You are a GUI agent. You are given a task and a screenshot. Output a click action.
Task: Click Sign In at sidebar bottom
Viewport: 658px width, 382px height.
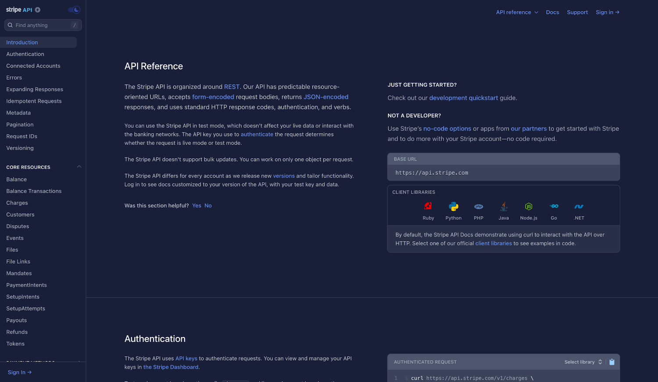20,372
